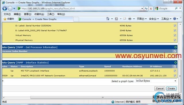Image resolution: width=184 pixels, height=105 pixels.
Task: Select the Console -> Create New Graphs tab
Action: click(45, 19)
